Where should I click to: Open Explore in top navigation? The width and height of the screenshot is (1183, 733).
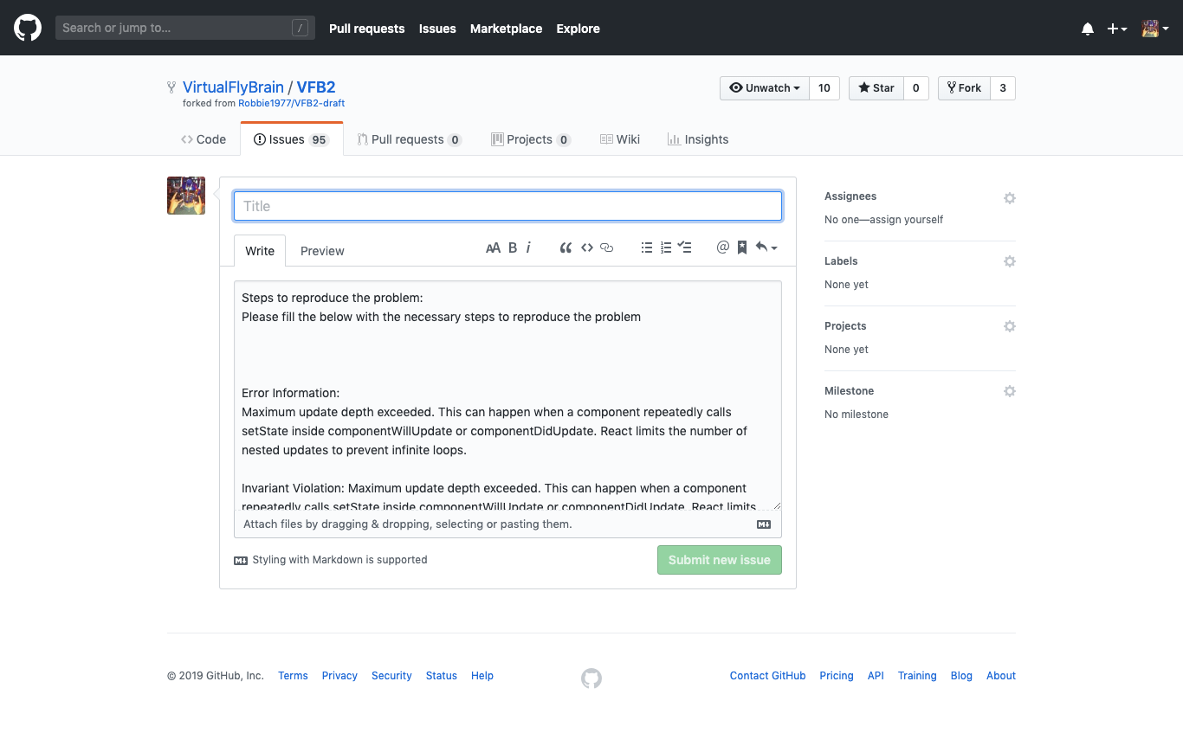(578, 29)
